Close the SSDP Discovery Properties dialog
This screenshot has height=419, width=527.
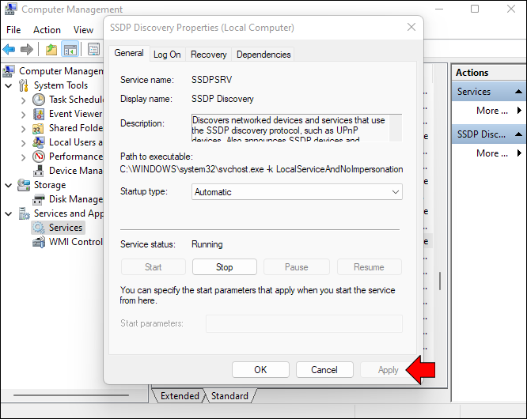click(411, 27)
